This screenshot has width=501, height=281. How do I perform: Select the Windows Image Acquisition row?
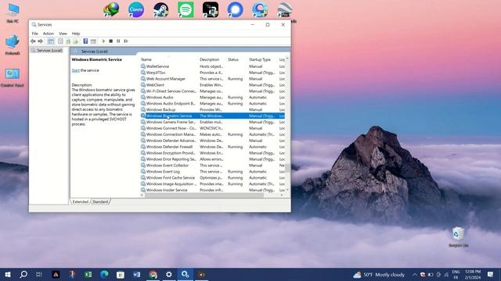(x=212, y=184)
